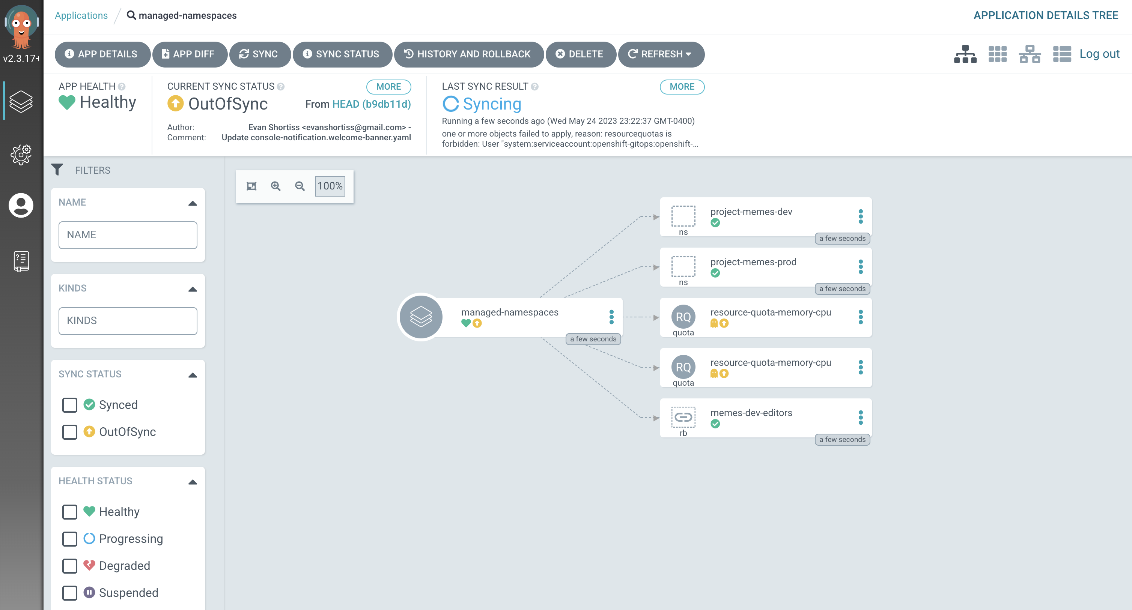
Task: Toggle the Synced checkbox in sync status
Action: tap(69, 405)
